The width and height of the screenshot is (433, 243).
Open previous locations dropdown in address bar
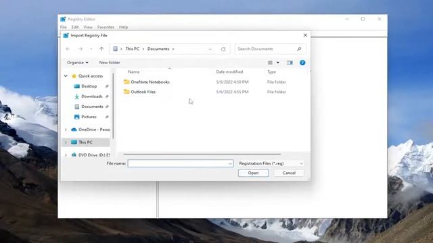click(x=210, y=49)
